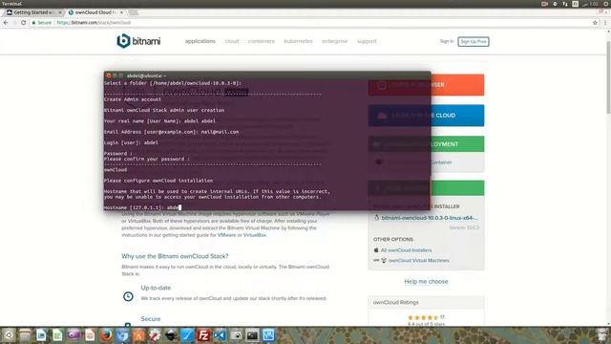Open the enterprise nav item
The width and height of the screenshot is (611, 344).
334,41
